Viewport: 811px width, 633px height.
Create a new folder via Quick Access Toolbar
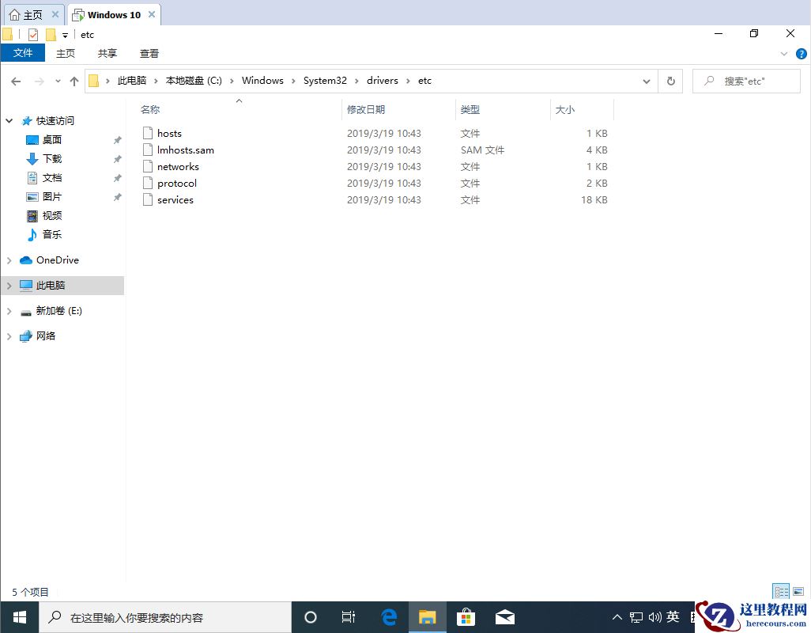click(49, 34)
